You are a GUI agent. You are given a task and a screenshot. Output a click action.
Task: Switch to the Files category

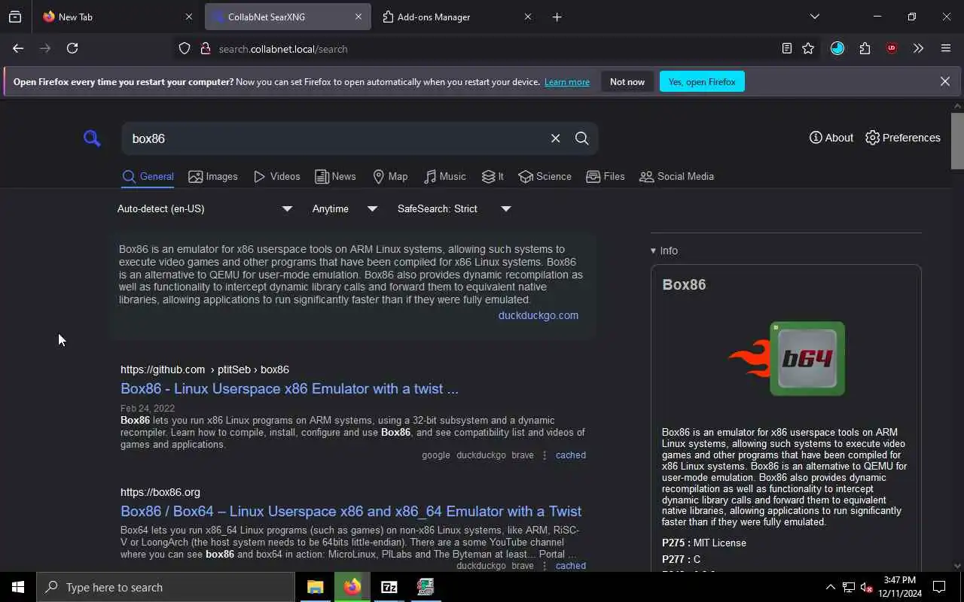click(606, 176)
